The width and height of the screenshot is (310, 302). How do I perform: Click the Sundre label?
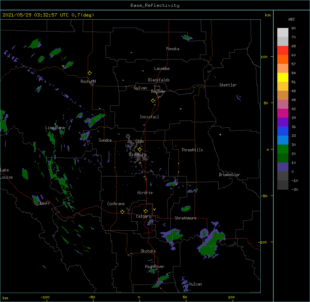[105, 140]
